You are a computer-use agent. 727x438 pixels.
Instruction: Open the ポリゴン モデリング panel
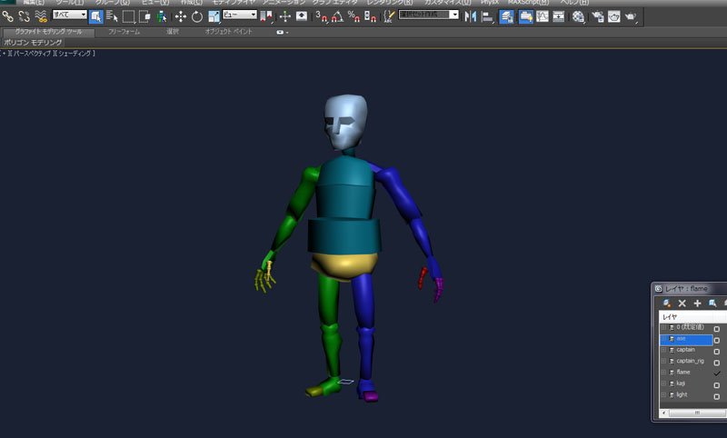tap(33, 43)
